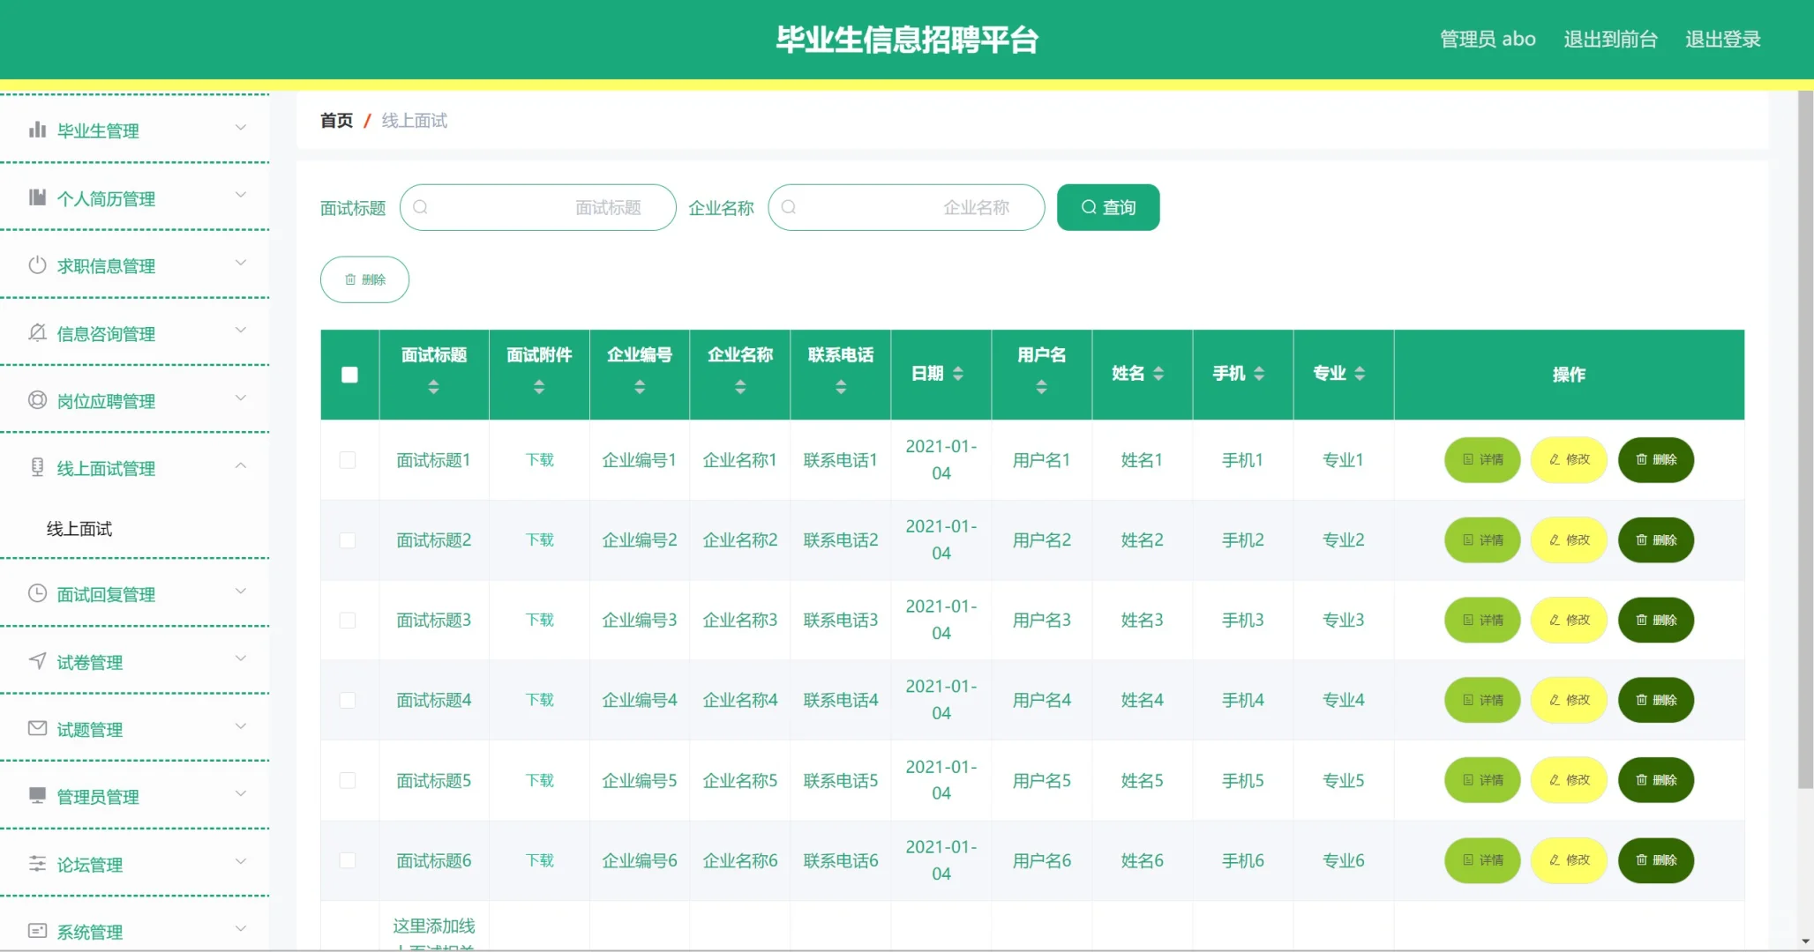Screen dimensions: 1814x952
Task: Toggle the select-all checkbox in table header
Action: pos(349,374)
